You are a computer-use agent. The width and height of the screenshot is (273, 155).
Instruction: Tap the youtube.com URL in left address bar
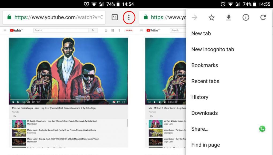[x=59, y=17]
